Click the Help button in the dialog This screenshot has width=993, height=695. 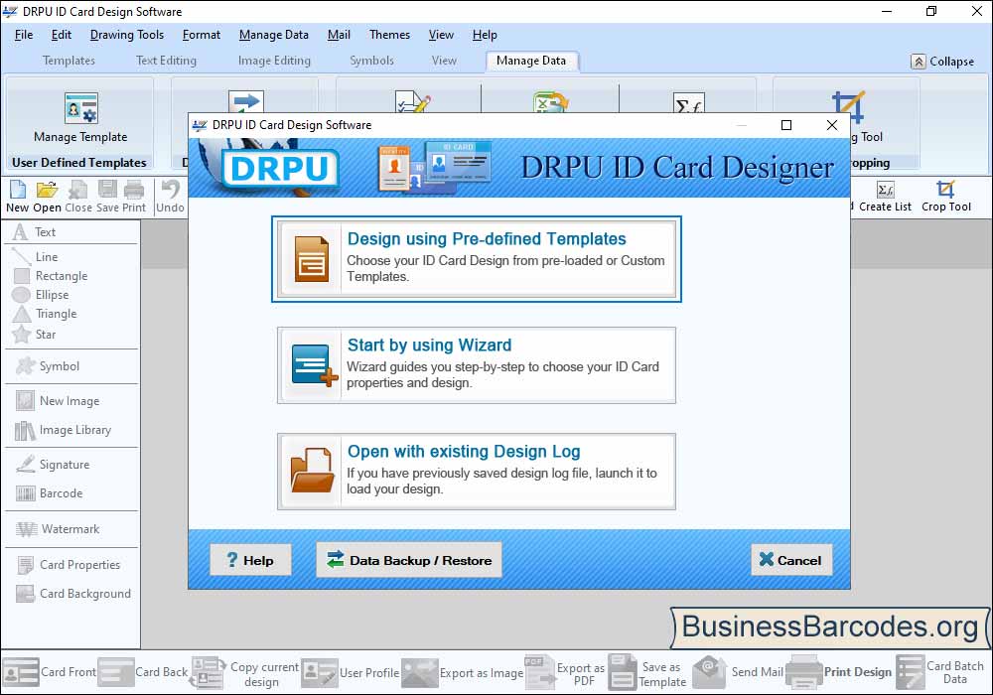tap(251, 560)
